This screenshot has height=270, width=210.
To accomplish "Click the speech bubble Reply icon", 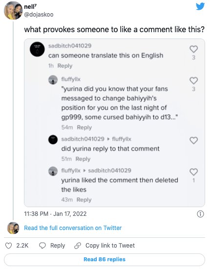I will [42, 246].
